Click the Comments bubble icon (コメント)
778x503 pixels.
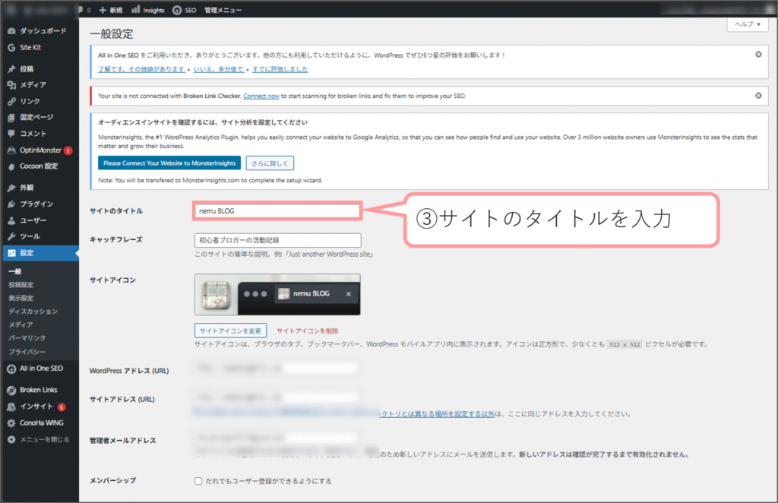[11, 134]
